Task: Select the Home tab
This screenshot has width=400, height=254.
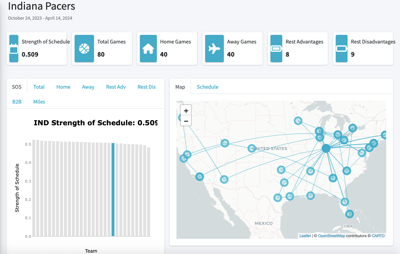Action: click(63, 87)
